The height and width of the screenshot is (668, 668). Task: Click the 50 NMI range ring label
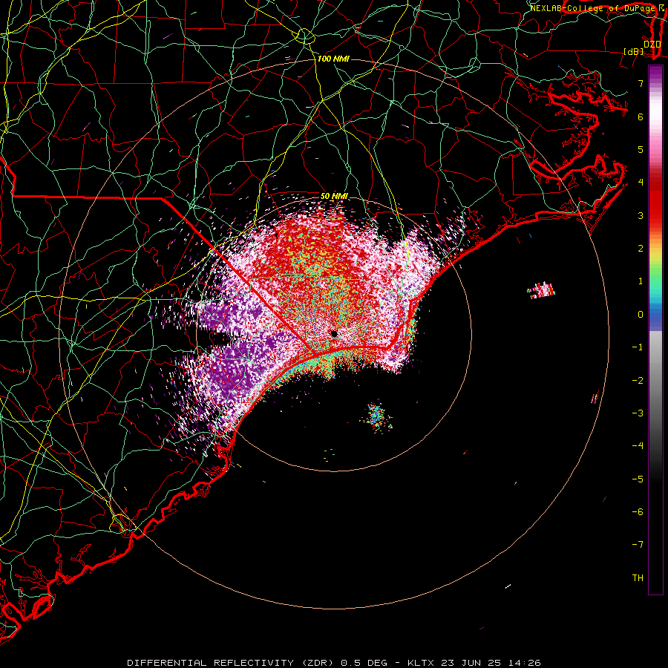(334, 196)
